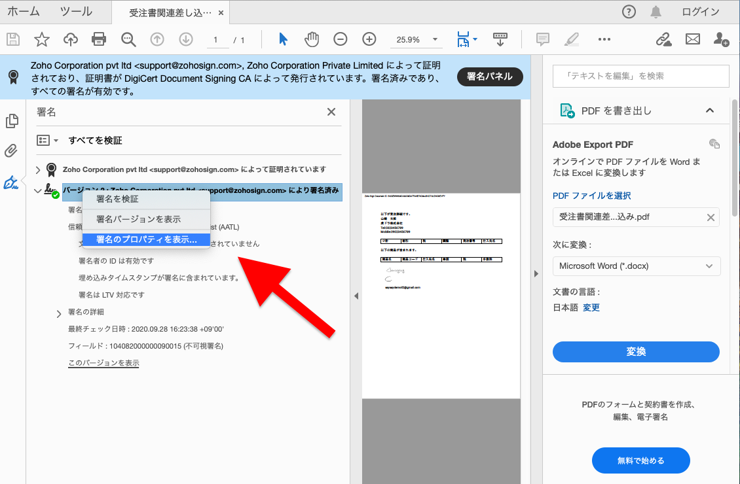The image size is (740, 484).
Task: Send the file by email envelope icon
Action: [x=693, y=39]
